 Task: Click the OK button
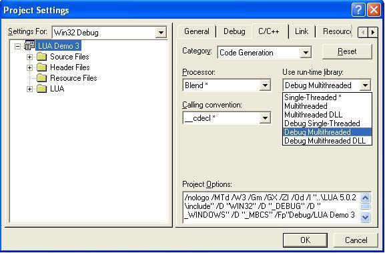coord(305,240)
